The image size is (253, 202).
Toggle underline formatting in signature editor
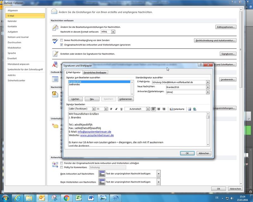pyautogui.click(x=121, y=109)
